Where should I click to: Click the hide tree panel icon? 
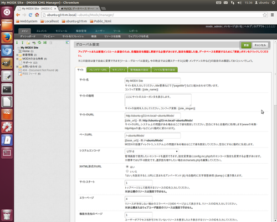[x=68, y=43]
